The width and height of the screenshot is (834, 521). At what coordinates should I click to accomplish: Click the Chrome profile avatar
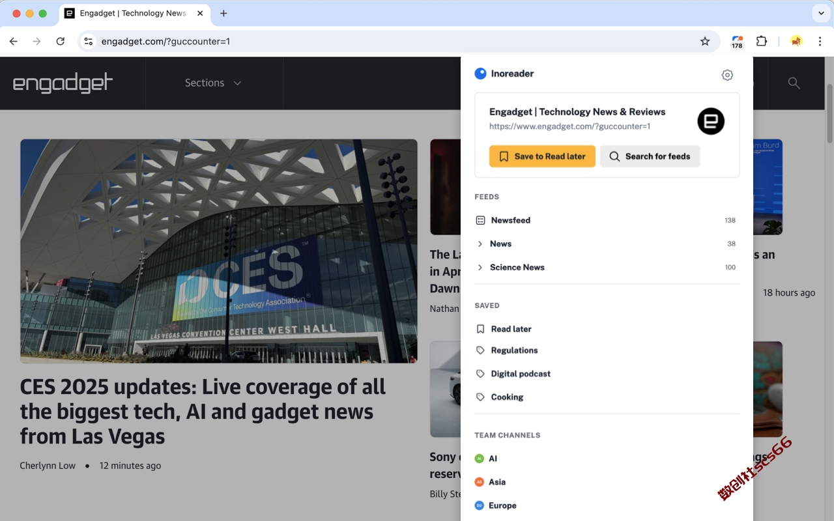click(x=796, y=41)
